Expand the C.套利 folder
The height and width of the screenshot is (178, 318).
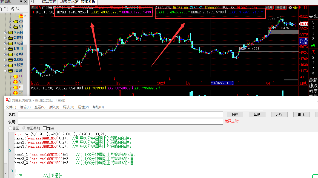(x=5, y=38)
